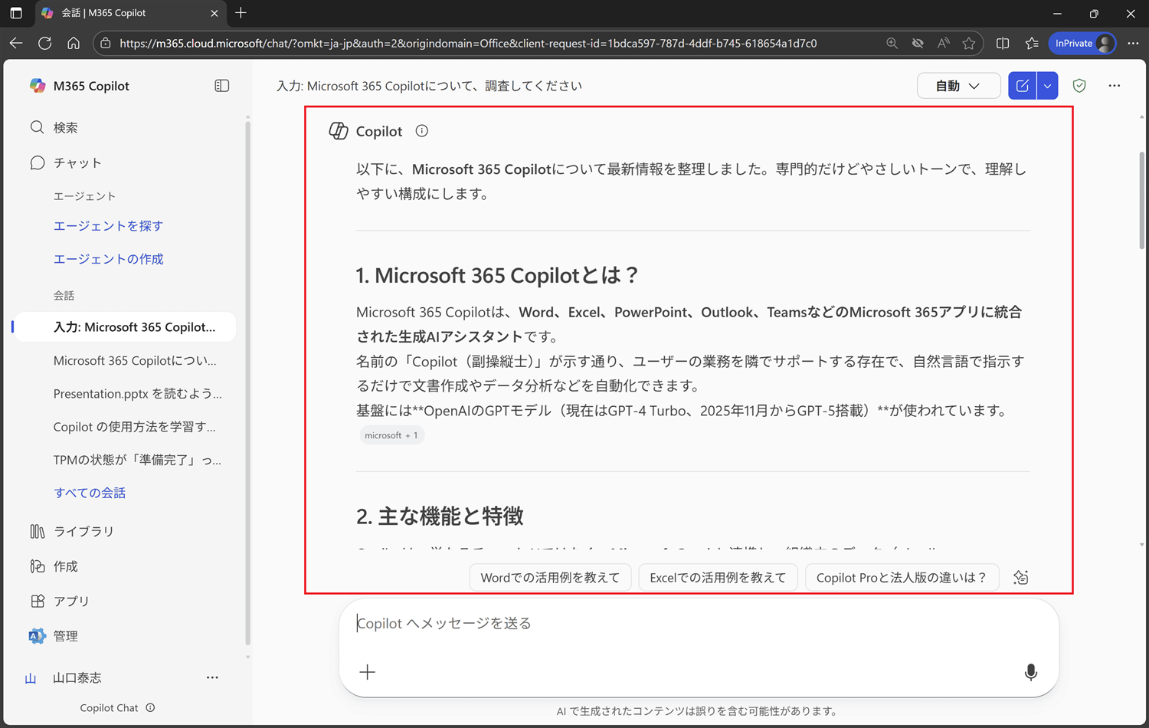Image resolution: width=1149 pixels, height=728 pixels.
Task: Click the info icon beside Copilot Chat
Action: point(150,707)
